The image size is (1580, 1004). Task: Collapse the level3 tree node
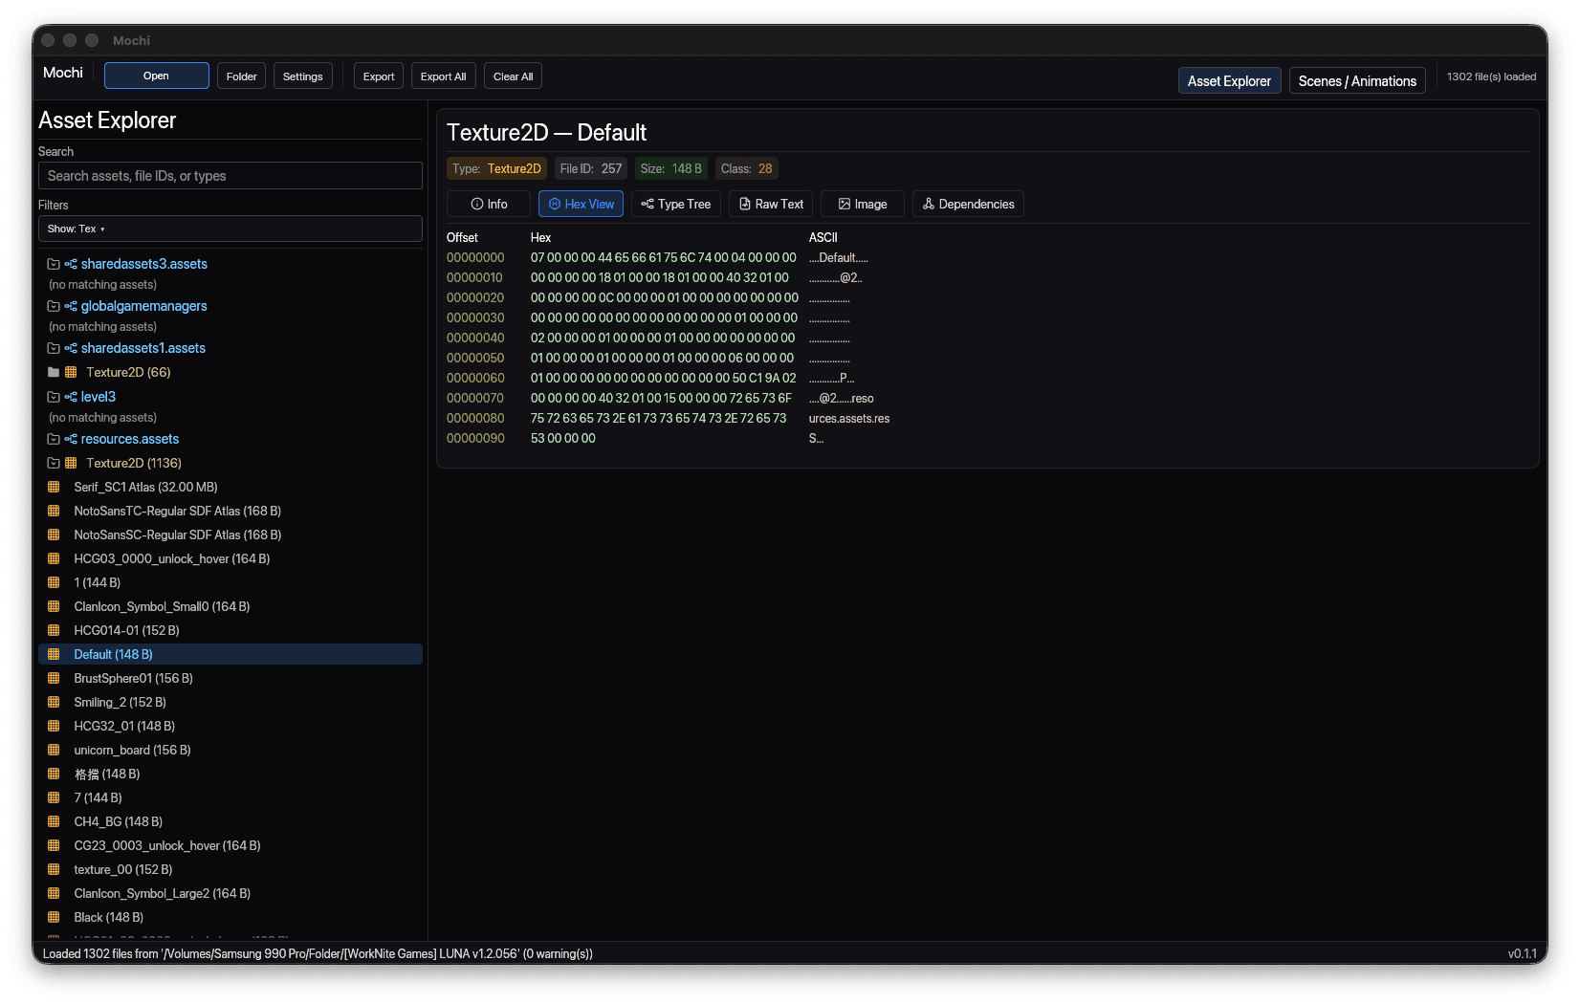pos(54,397)
